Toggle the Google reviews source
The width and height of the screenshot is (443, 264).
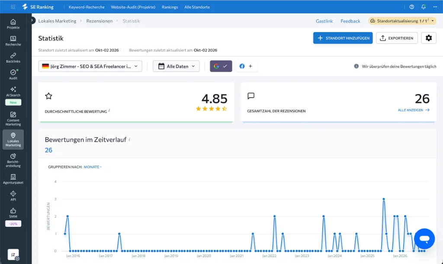(221, 66)
